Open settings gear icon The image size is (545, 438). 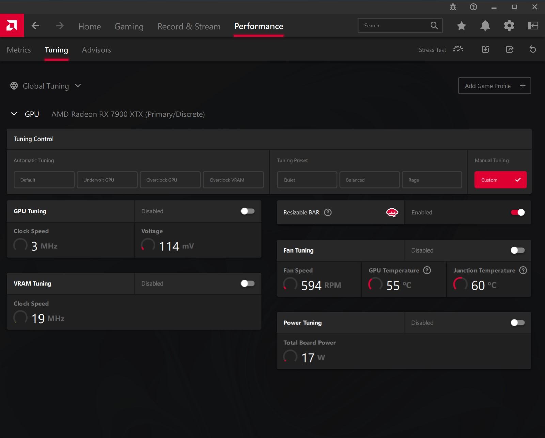pyautogui.click(x=509, y=26)
